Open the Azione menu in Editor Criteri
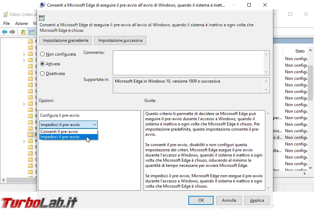 [21, 23]
